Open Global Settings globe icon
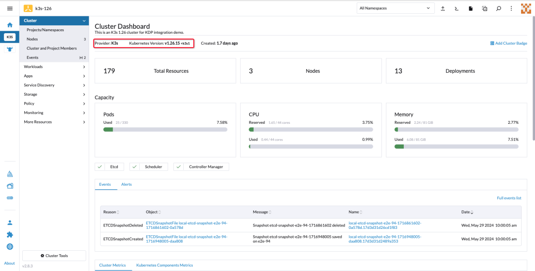This screenshot has height=271, width=535. click(10, 246)
